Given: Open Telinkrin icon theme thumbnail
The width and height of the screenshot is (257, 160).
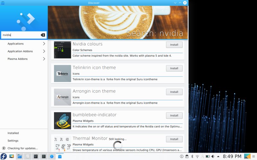Looking at the screenshot, I should tap(62, 74).
